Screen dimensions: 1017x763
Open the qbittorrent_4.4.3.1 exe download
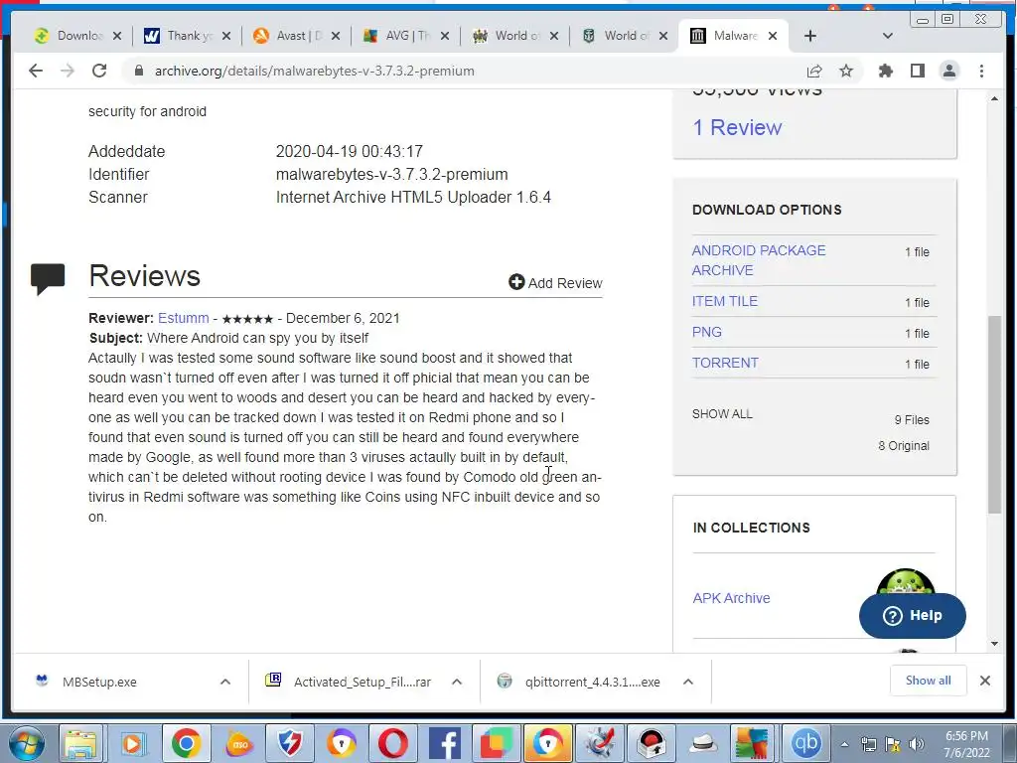[592, 682]
